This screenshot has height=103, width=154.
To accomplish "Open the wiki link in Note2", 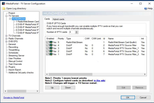I will coord(99,80).
